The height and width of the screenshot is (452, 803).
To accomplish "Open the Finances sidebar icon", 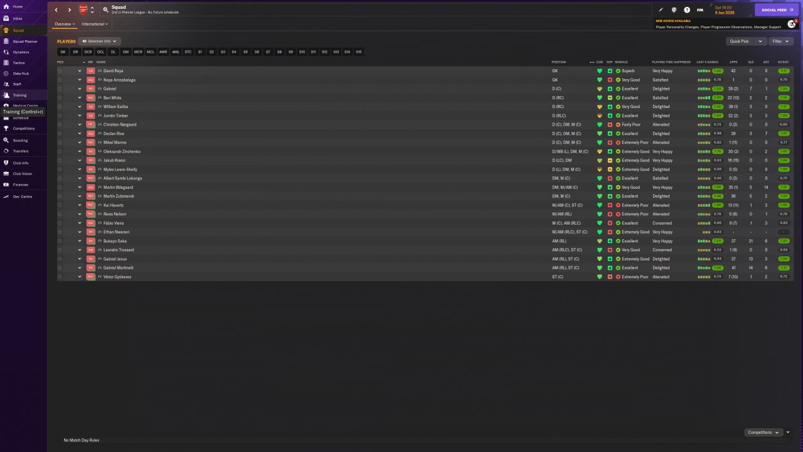I will 6,185.
